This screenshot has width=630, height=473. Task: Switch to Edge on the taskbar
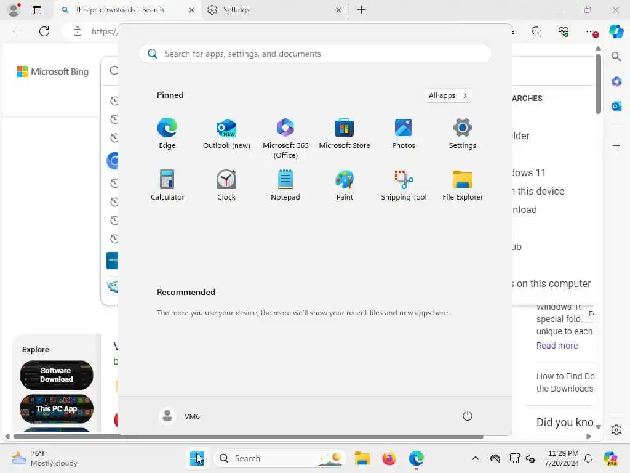417,458
